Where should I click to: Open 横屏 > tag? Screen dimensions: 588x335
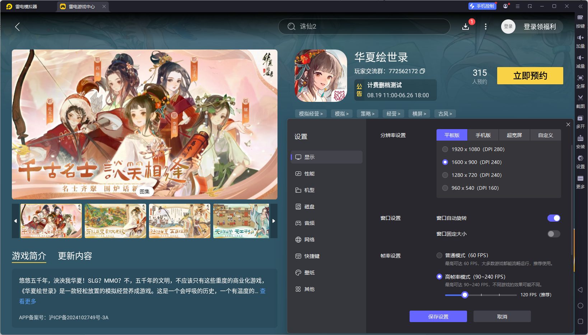click(419, 114)
